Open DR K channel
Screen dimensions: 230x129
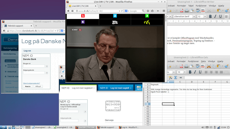pos(83,22)
